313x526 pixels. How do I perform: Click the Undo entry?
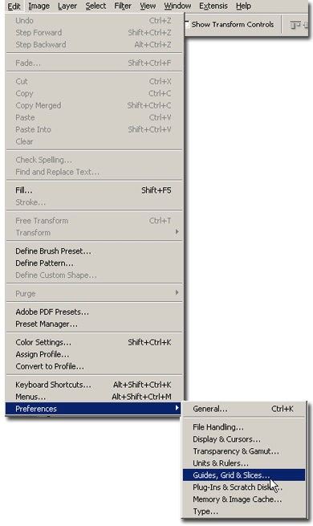coord(94,20)
